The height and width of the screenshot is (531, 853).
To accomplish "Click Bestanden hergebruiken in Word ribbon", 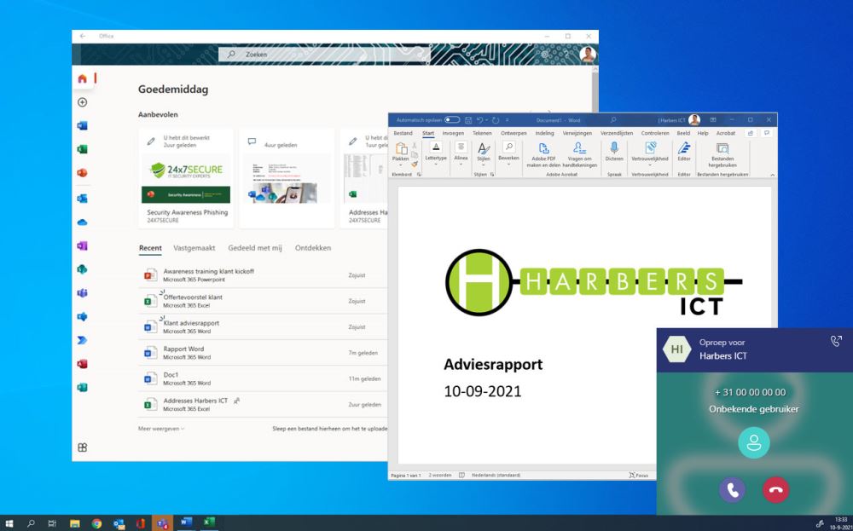I will [x=723, y=155].
